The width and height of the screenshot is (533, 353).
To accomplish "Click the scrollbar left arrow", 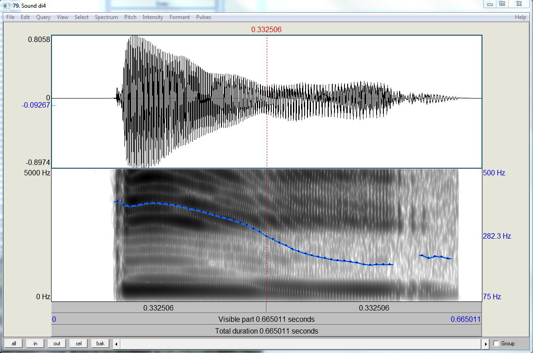I will tap(116, 344).
